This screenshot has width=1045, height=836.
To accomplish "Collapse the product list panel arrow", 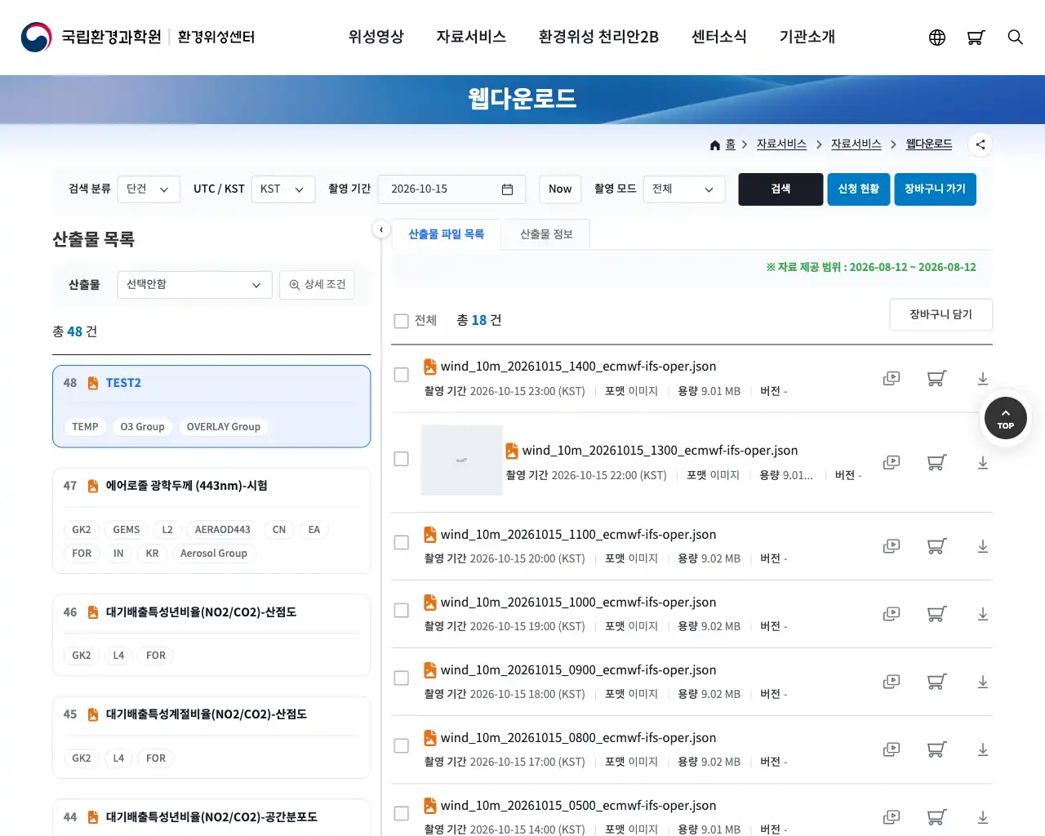I will (381, 229).
